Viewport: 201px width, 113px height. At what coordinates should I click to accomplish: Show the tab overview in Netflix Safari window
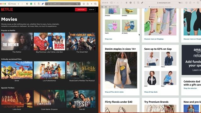tap(95, 4)
